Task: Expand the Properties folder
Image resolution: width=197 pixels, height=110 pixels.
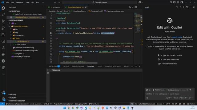Action: (x=11, y=35)
